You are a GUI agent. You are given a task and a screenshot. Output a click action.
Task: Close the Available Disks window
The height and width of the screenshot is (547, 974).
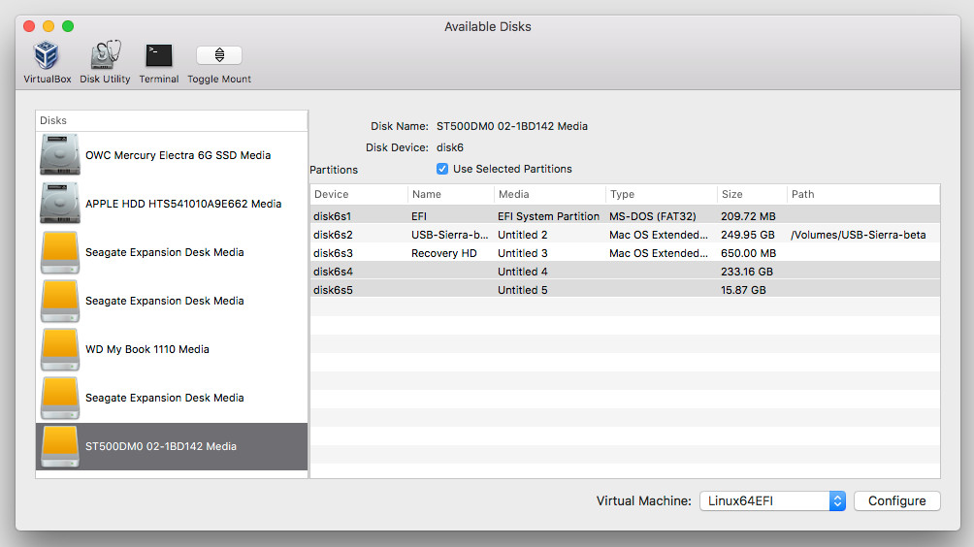point(29,26)
